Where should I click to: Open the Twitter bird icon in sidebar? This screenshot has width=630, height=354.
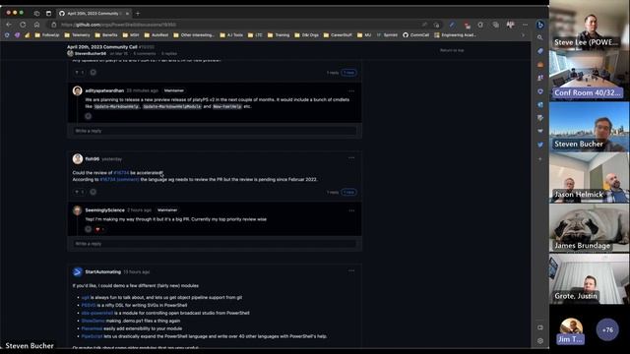(540, 145)
